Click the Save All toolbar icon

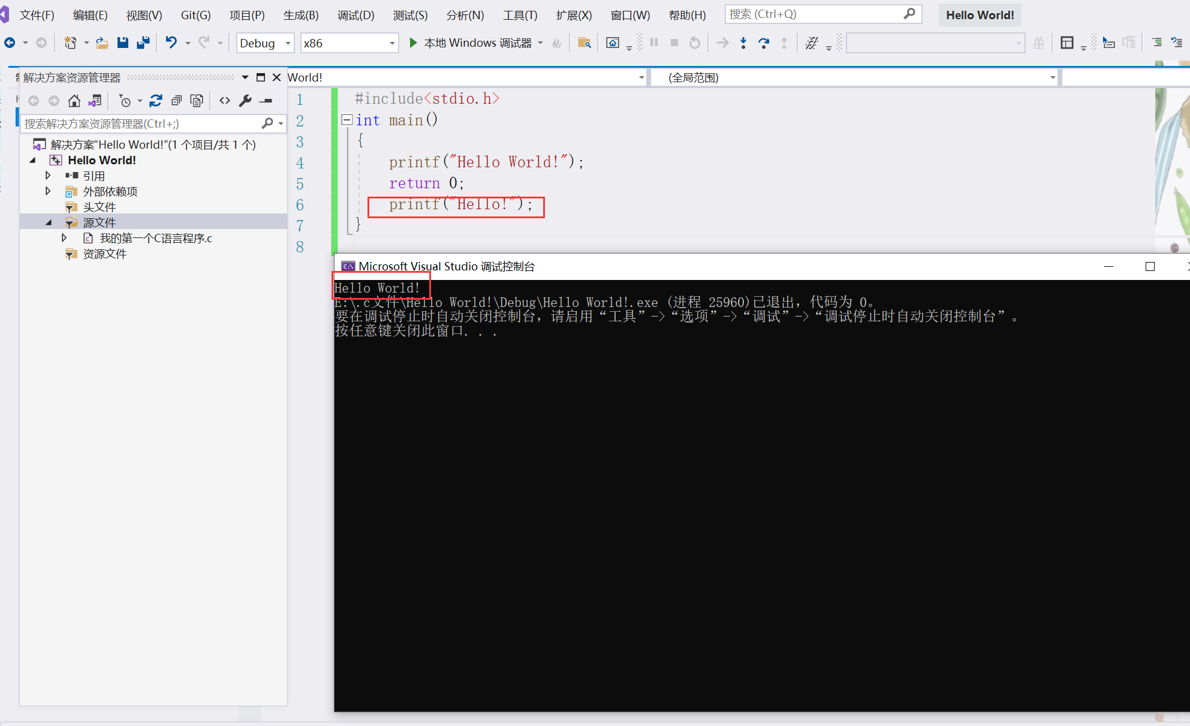143,43
